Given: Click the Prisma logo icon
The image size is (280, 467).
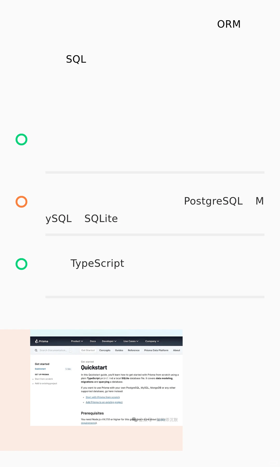Looking at the screenshot, I should pyautogui.click(x=37, y=341).
